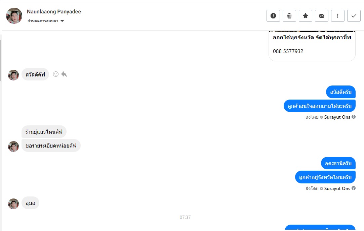Click avatar beside อุบล message

click(13, 204)
